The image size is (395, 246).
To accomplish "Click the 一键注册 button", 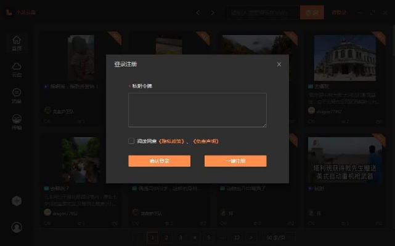I will [x=235, y=161].
